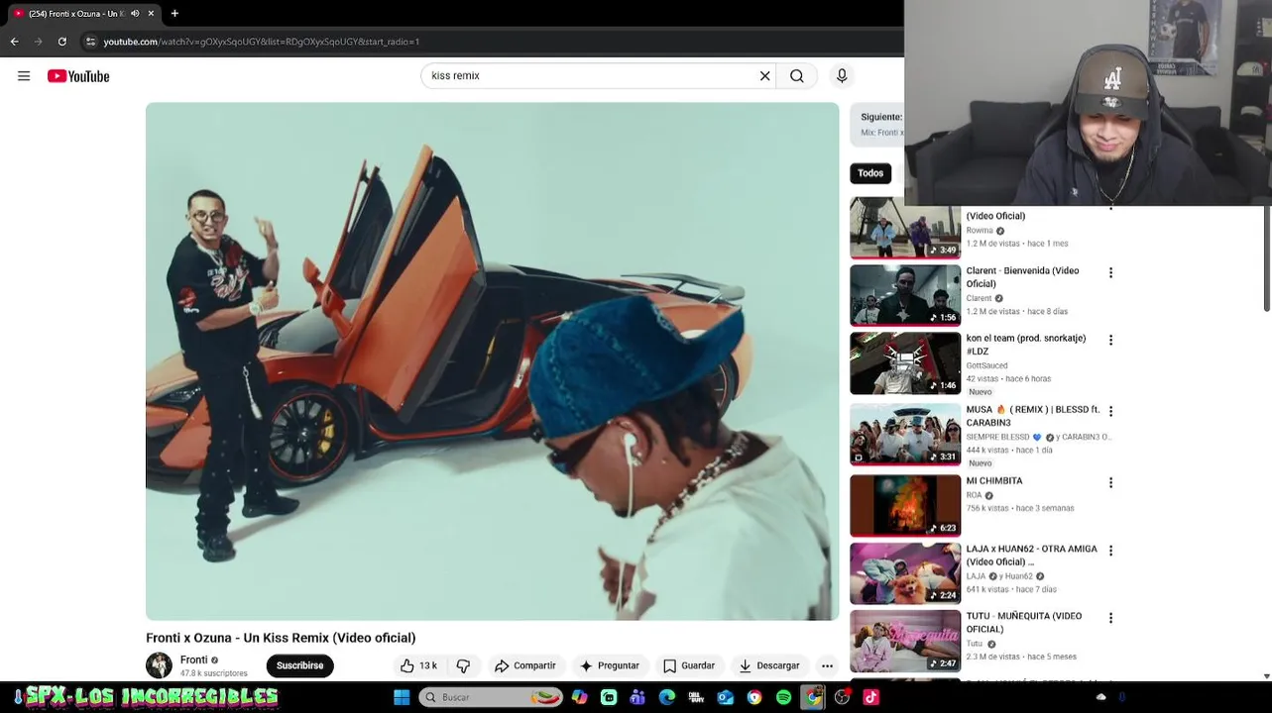
Task: Open Rowma video thumbnail 3:49
Action: (905, 230)
